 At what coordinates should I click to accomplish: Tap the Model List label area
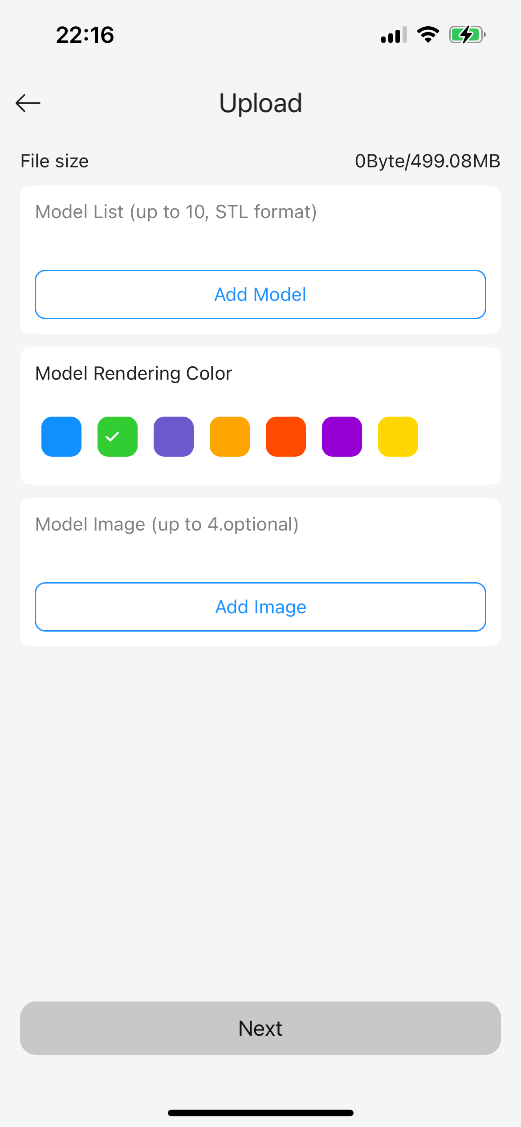coord(176,212)
